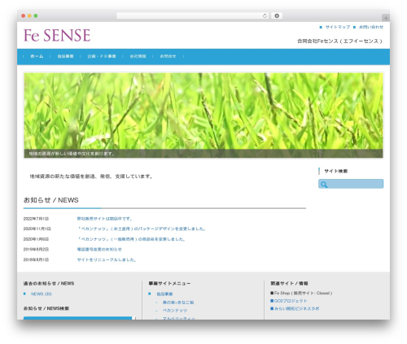Open the NEWS (30) archive link
This screenshot has height=344, width=407.
click(42, 294)
